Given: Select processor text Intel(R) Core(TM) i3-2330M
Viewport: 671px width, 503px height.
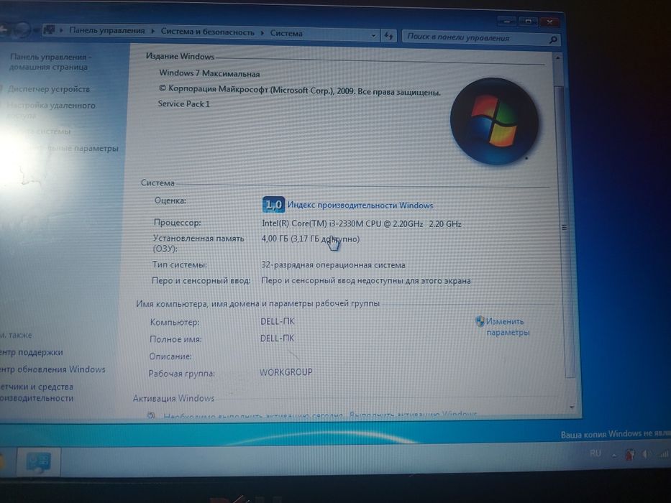Looking at the screenshot, I should tap(311, 223).
